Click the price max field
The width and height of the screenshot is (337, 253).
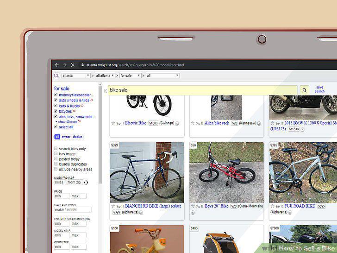pos(79,196)
